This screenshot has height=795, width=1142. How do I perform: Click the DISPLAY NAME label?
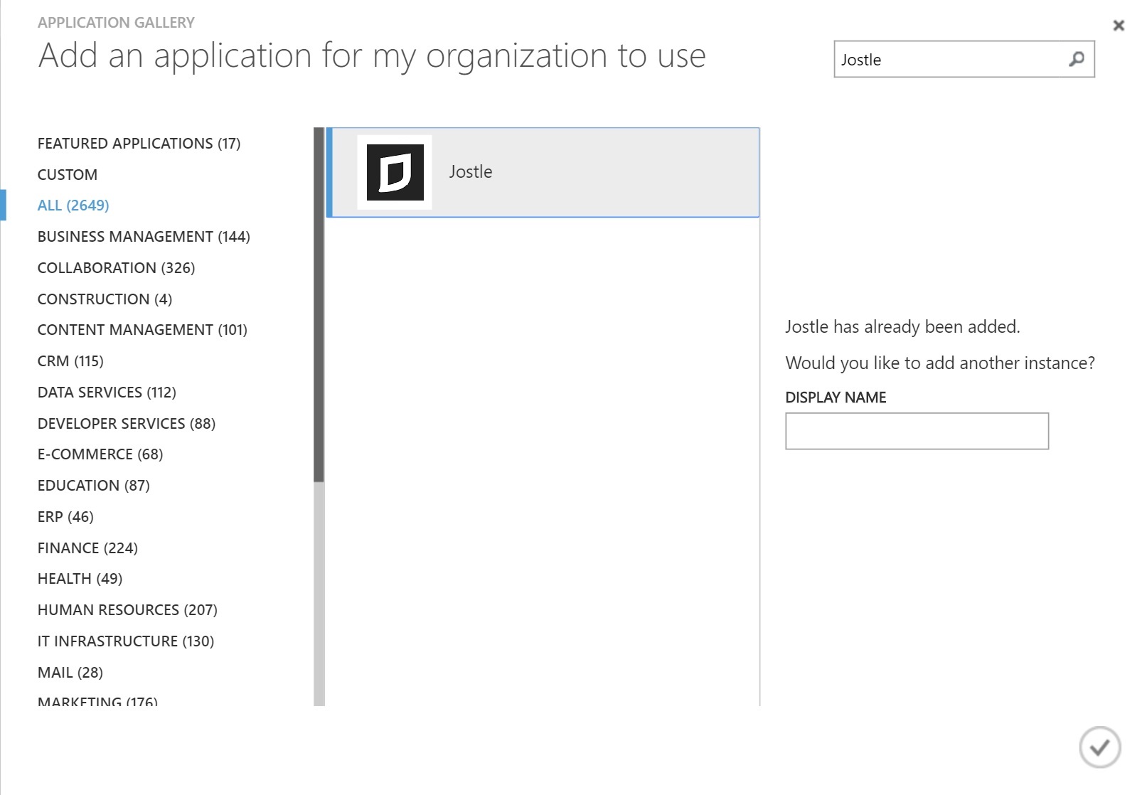(x=836, y=397)
